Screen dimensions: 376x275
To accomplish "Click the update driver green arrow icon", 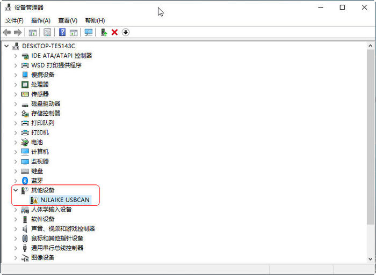I will 104,33.
